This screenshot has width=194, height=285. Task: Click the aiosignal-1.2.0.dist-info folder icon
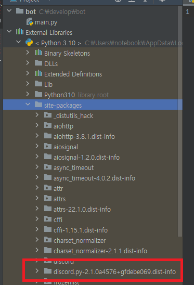[48, 157]
